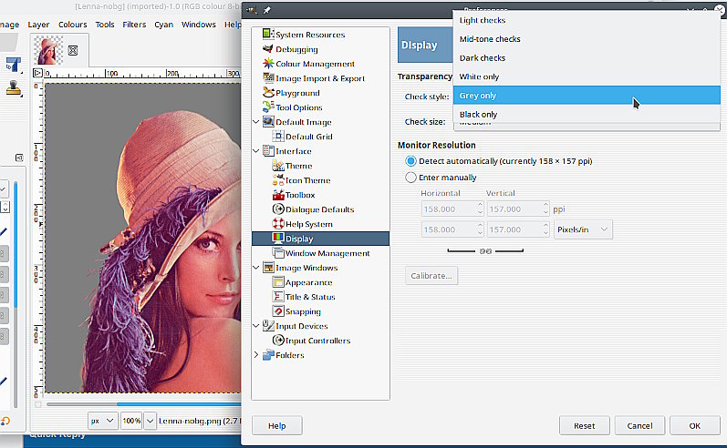Open Tool Options preferences icon
This screenshot has width=727, height=448.
[267, 107]
